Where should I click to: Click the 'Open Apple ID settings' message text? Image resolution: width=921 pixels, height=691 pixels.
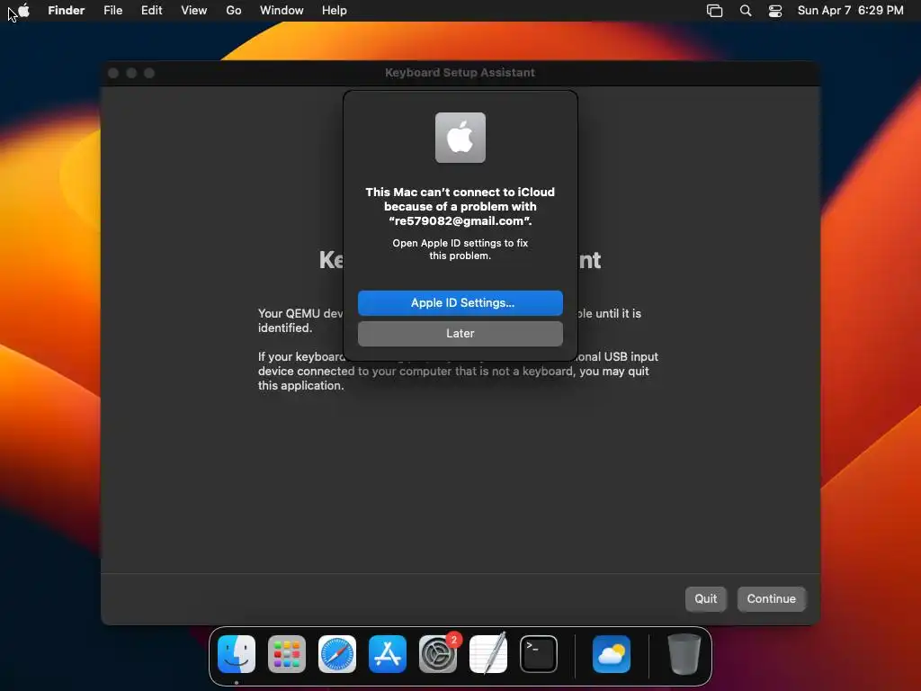point(460,249)
